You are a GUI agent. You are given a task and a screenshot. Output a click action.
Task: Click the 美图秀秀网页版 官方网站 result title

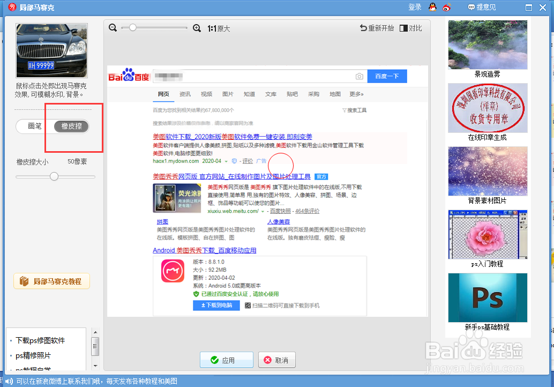tap(232, 176)
